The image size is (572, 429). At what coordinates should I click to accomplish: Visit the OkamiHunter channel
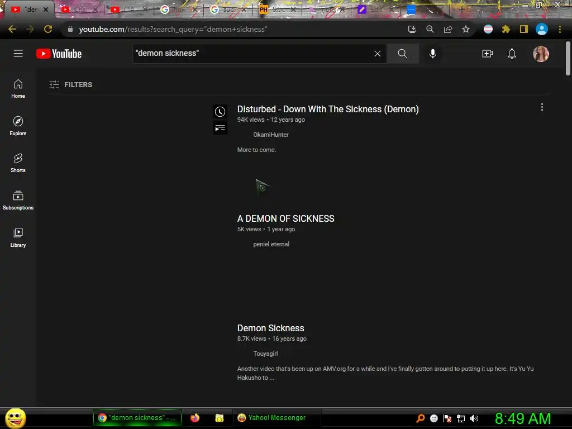pos(271,135)
